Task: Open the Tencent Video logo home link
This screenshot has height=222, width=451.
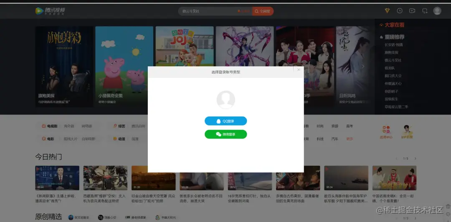Action: point(50,11)
